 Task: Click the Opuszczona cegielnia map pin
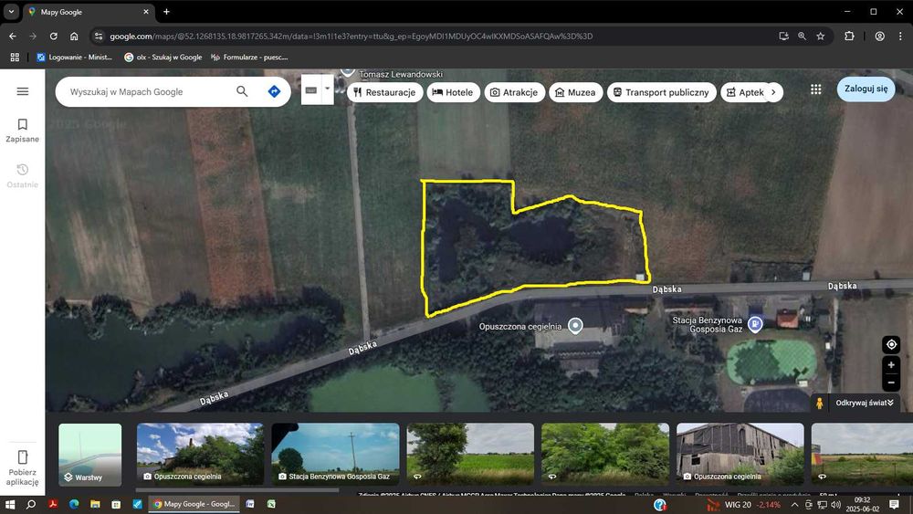(x=575, y=325)
